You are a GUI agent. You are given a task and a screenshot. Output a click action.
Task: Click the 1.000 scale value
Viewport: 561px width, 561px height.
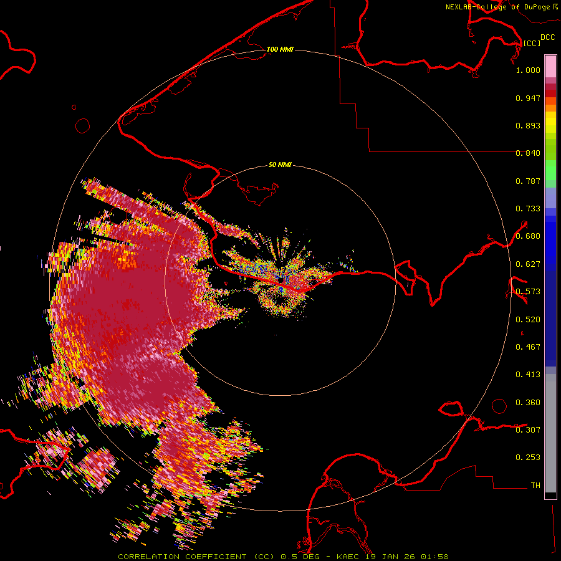tap(528, 70)
